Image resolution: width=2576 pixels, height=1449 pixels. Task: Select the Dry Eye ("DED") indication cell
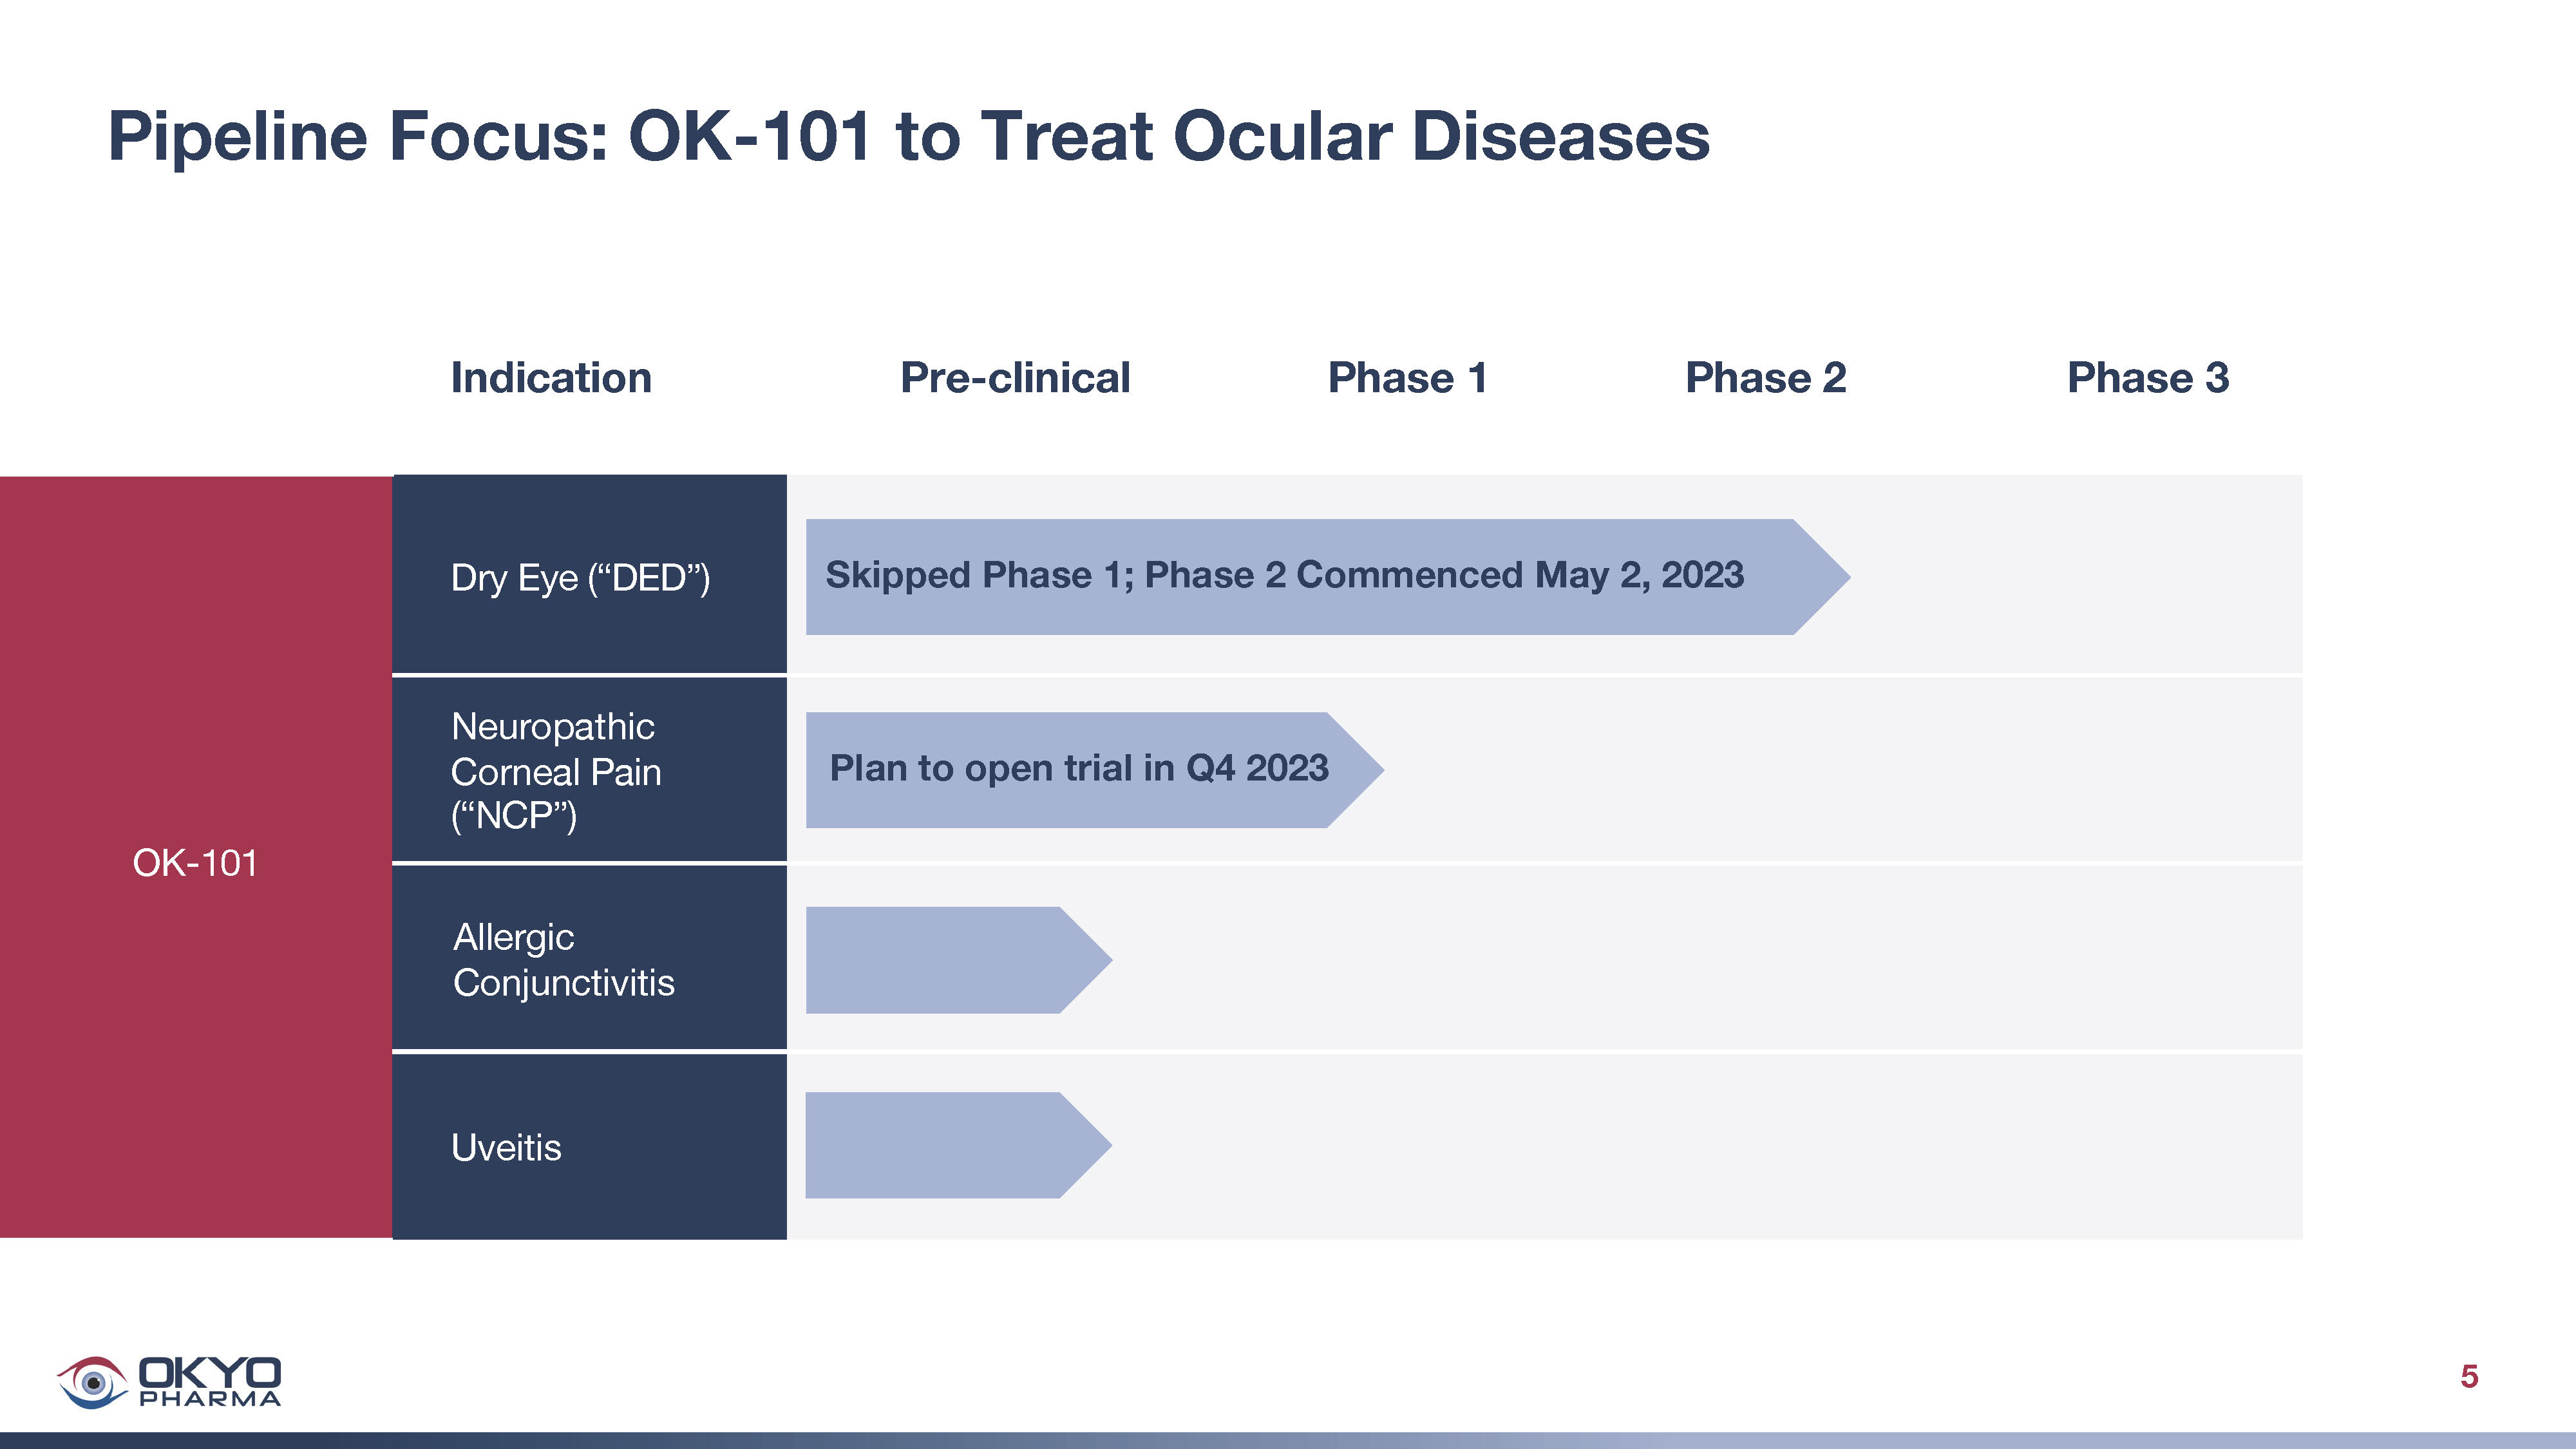pos(589,576)
